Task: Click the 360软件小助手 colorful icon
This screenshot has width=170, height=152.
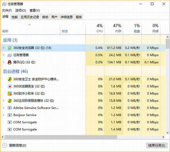Action: tap(10, 94)
